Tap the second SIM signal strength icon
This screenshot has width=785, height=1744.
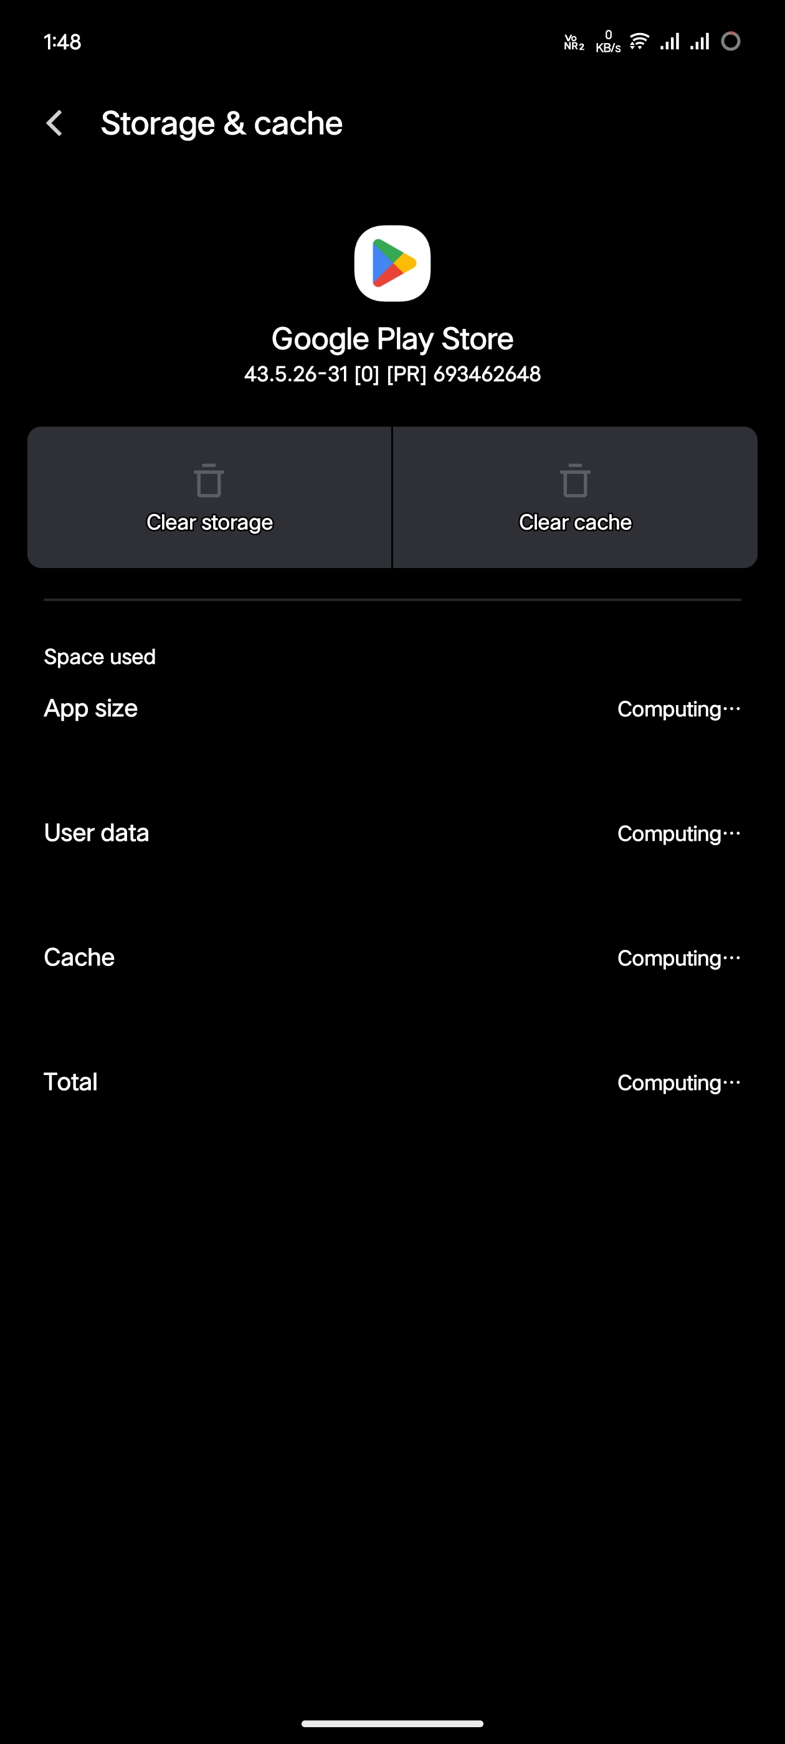(x=700, y=42)
